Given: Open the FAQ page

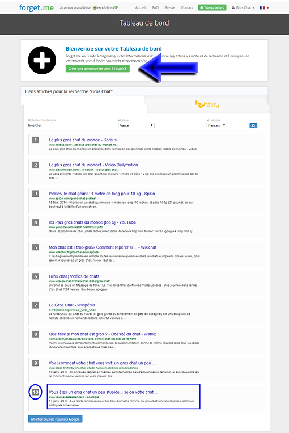Looking at the screenshot, I should [x=155, y=8].
